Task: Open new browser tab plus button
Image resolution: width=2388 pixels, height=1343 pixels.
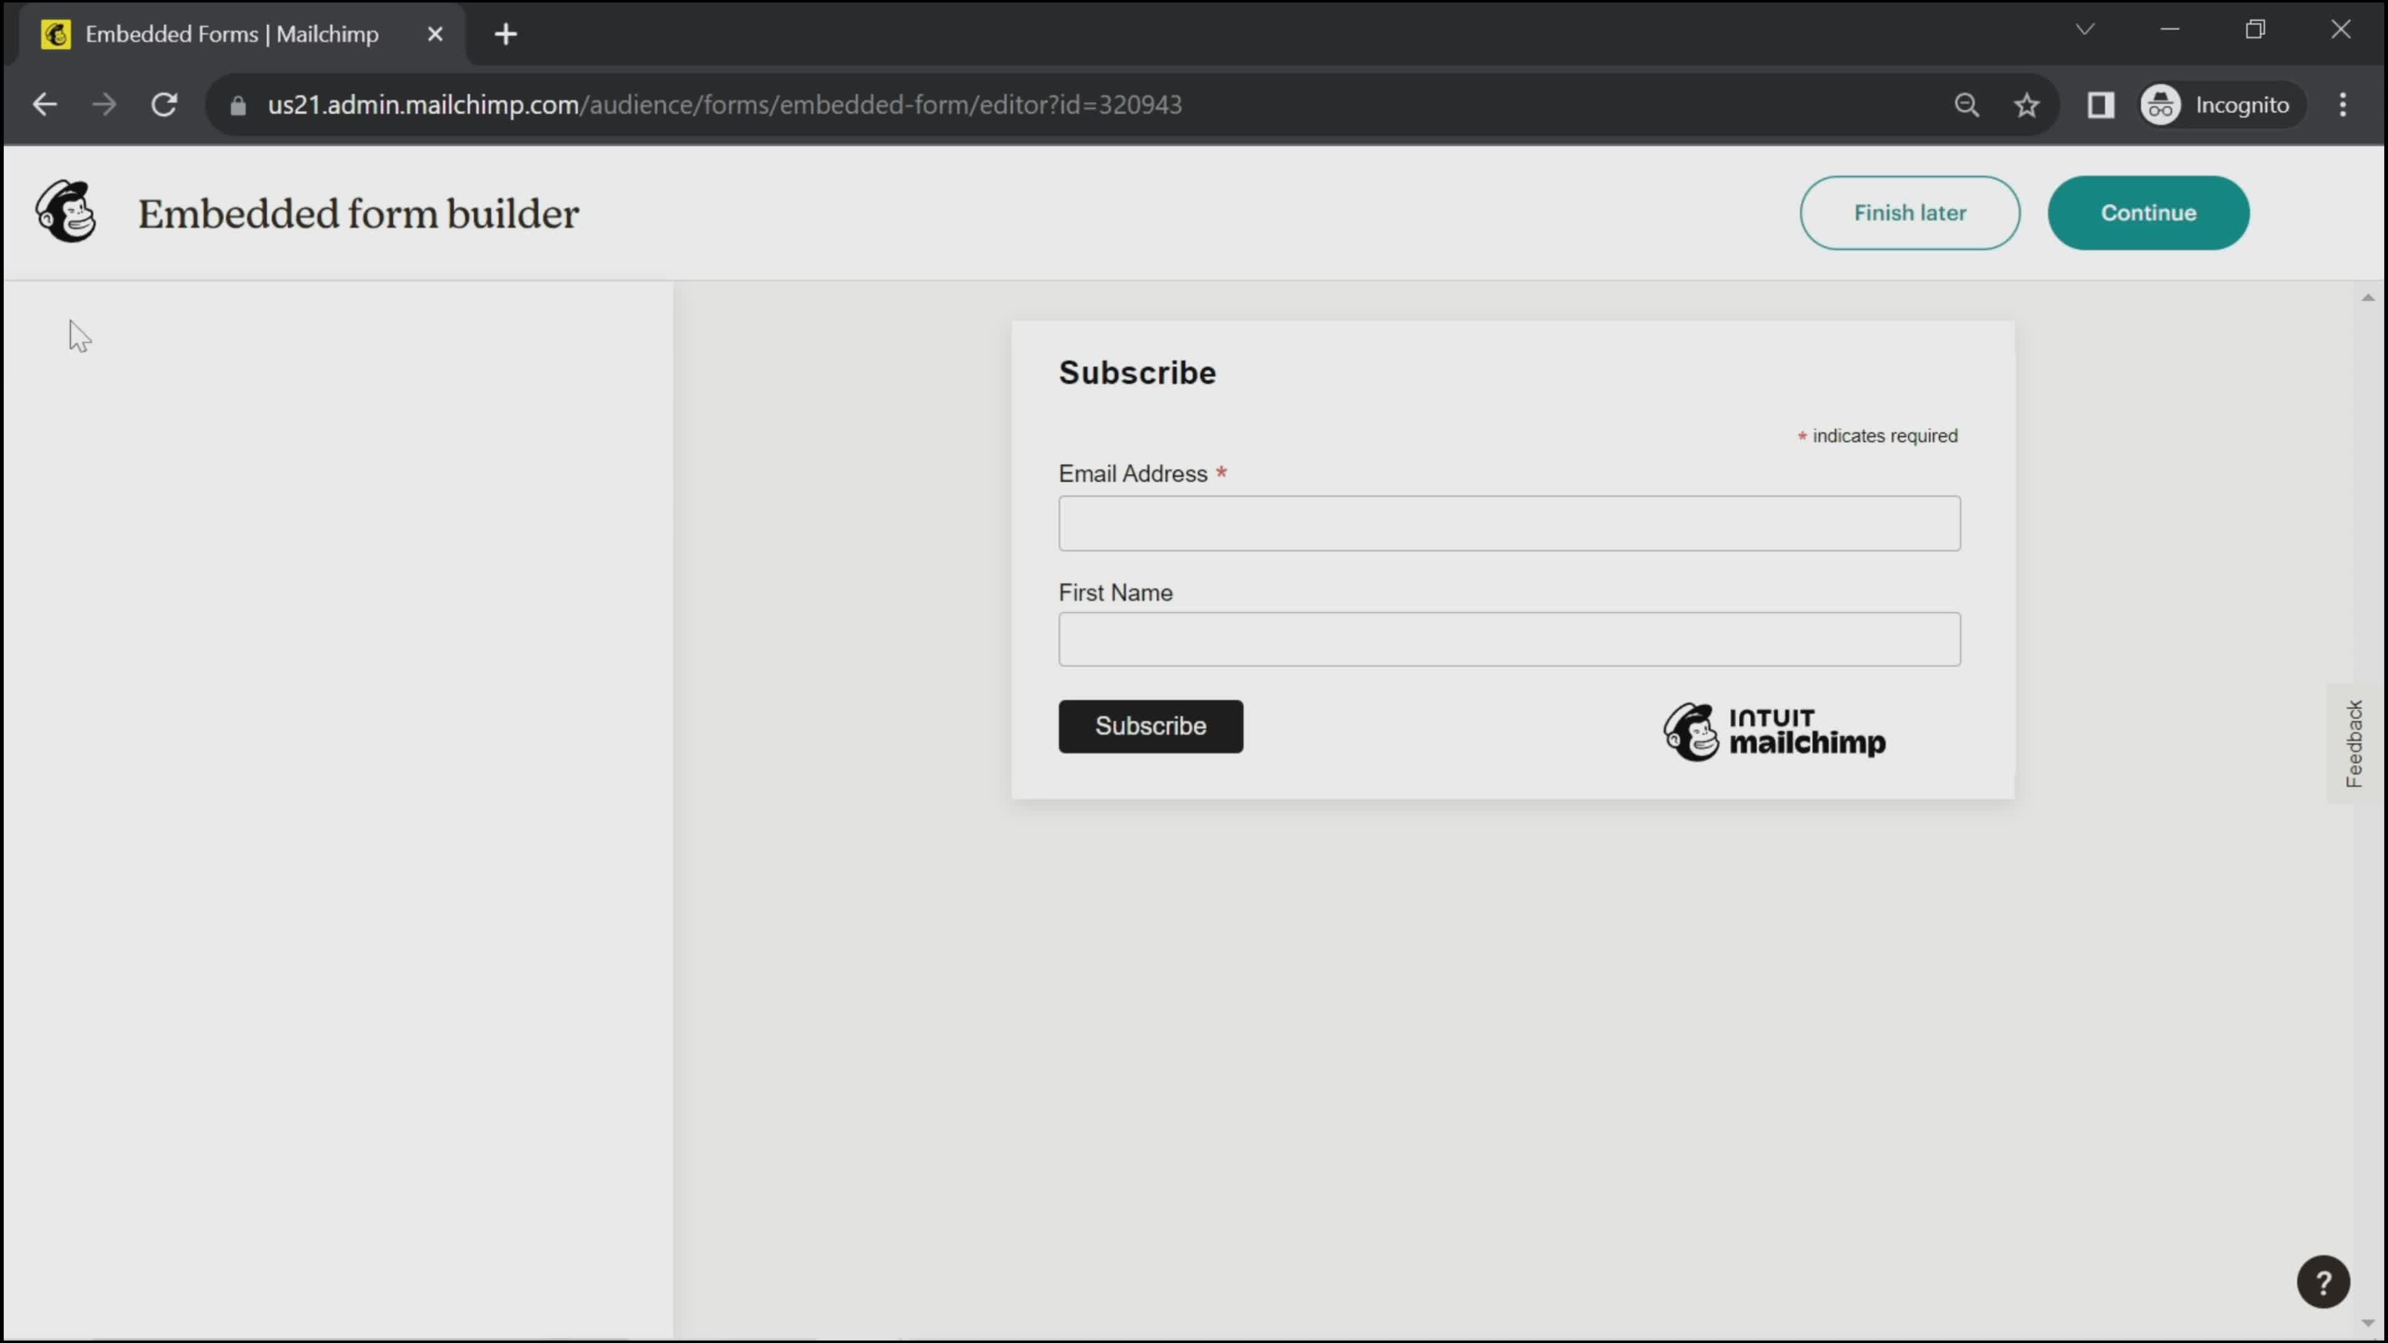Action: pyautogui.click(x=505, y=34)
